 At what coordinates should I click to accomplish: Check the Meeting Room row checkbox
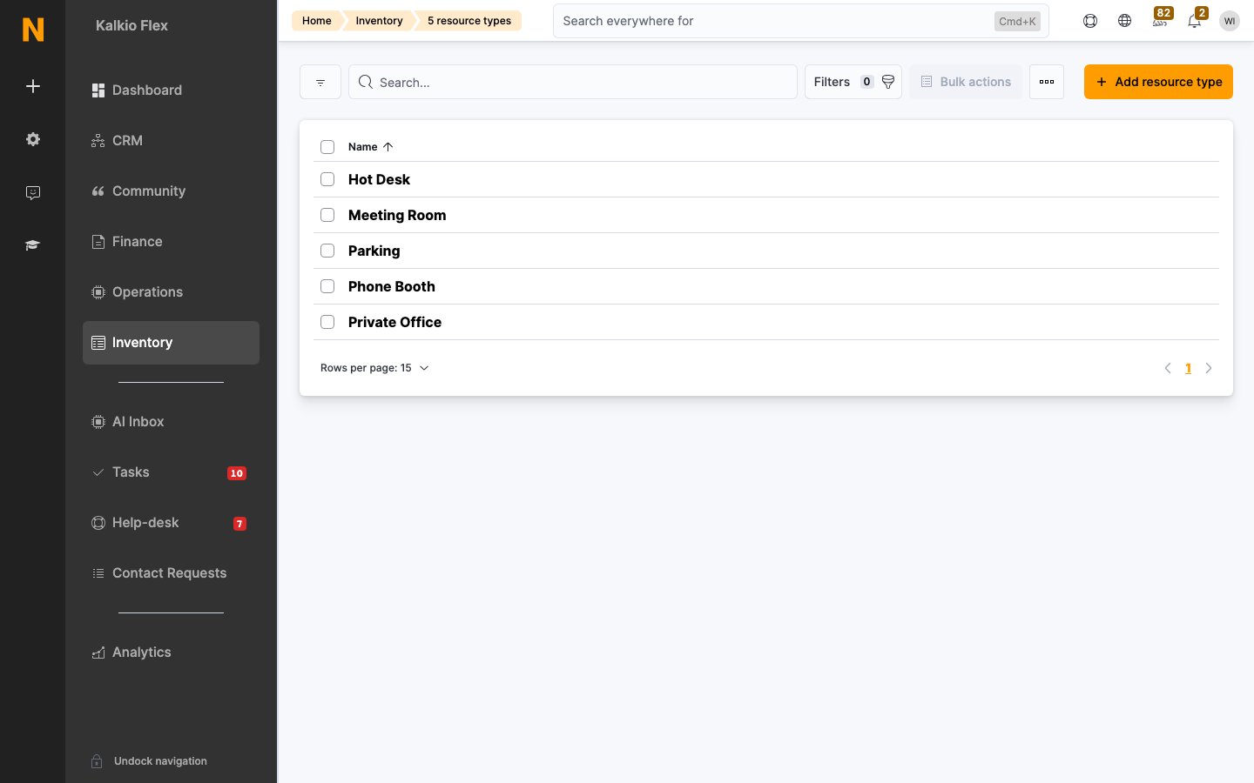point(327,215)
